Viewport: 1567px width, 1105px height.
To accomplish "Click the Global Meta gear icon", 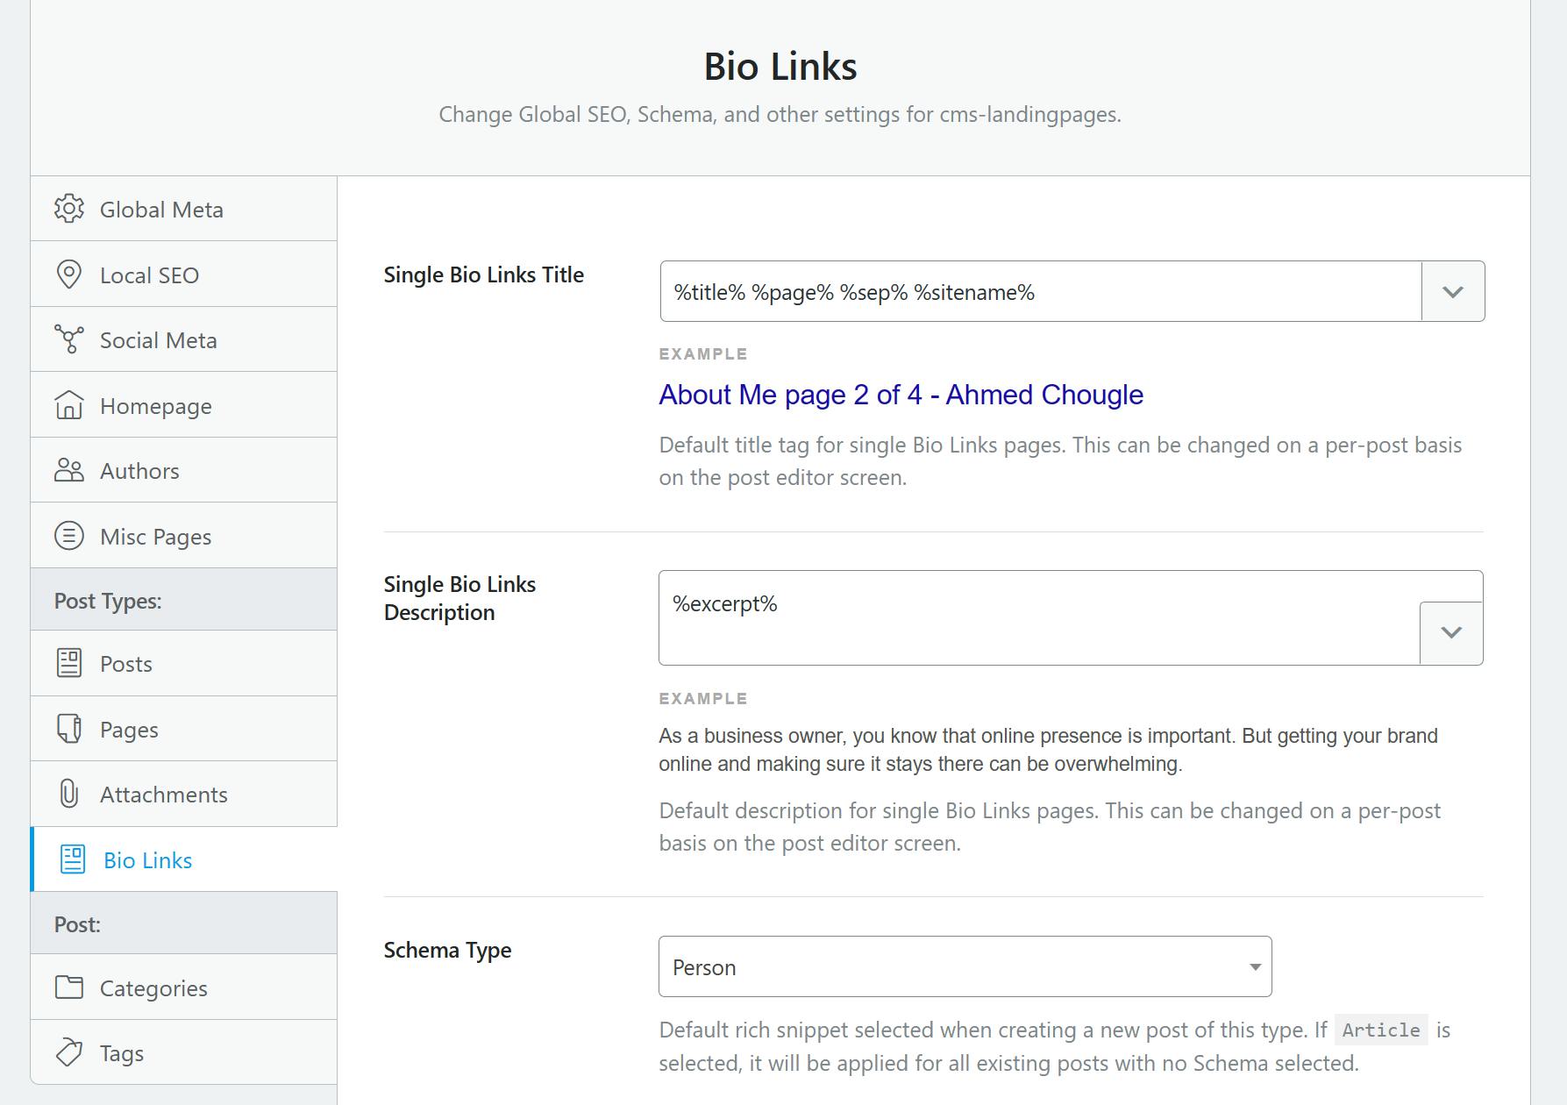I will [69, 209].
